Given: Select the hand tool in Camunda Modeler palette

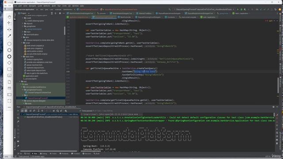Looking at the screenshot, I should (9, 17).
